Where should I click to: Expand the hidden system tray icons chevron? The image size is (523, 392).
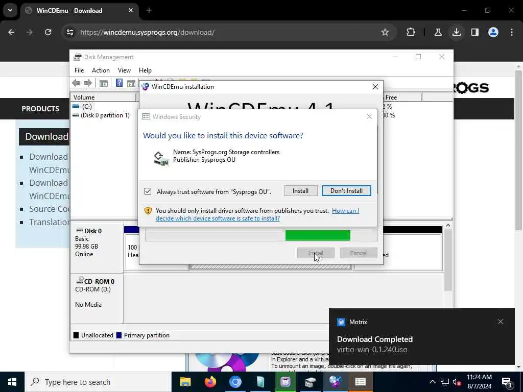432,382
